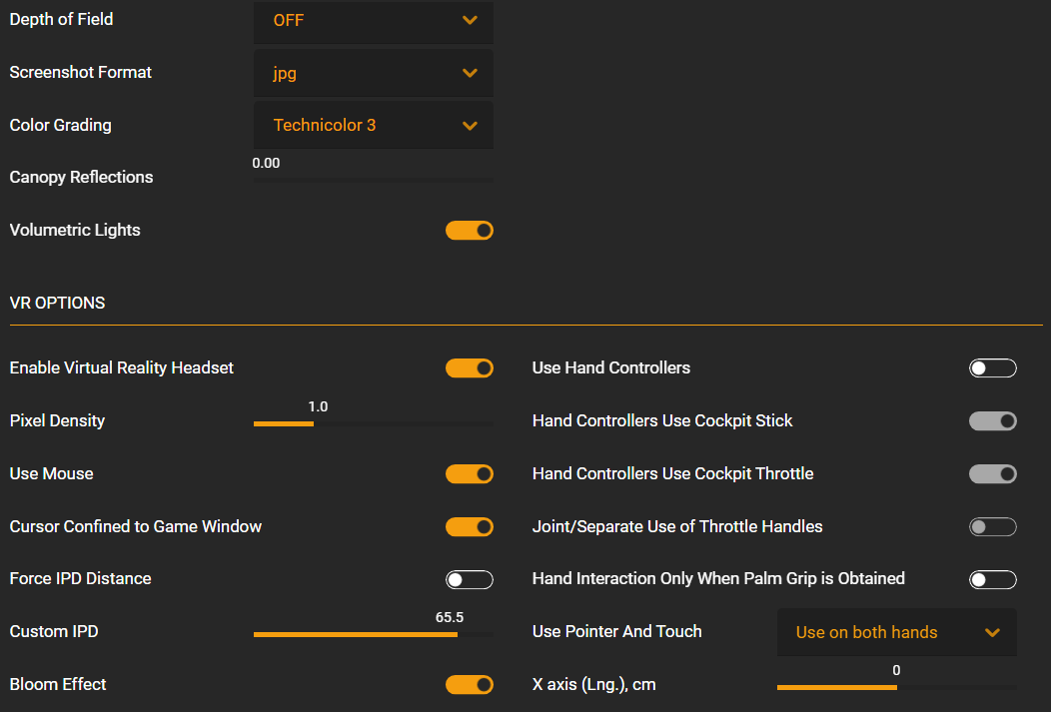Disable Enable Virtual Reality Headset toggle
Screen dimensions: 1051x712
click(x=470, y=368)
